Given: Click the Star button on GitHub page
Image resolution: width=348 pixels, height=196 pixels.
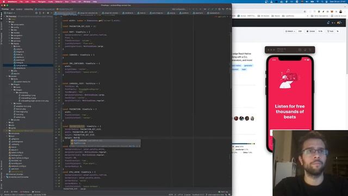Looking at the screenshot, I should point(310,32).
